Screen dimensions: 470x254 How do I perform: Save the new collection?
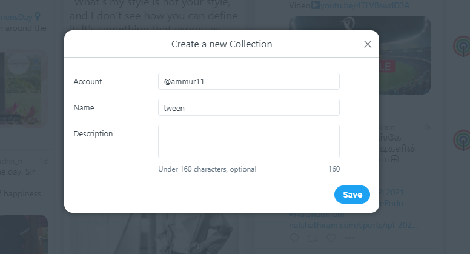352,195
